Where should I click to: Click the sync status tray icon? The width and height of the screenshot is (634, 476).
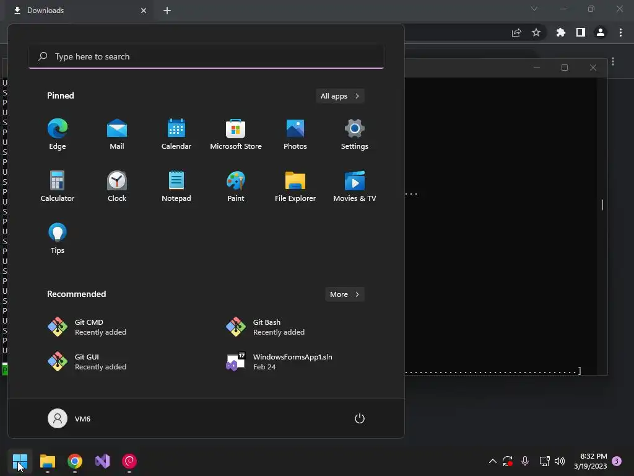point(508,461)
